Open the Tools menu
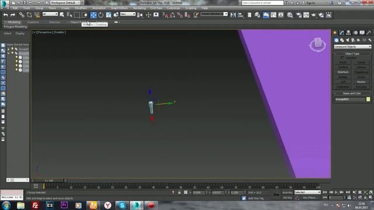The image size is (374, 210). click(26, 8)
